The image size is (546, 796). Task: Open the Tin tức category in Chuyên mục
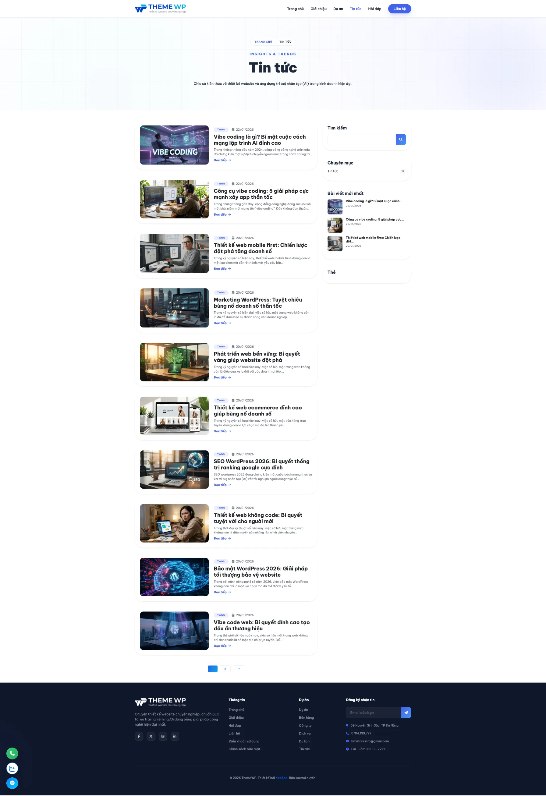click(x=333, y=171)
